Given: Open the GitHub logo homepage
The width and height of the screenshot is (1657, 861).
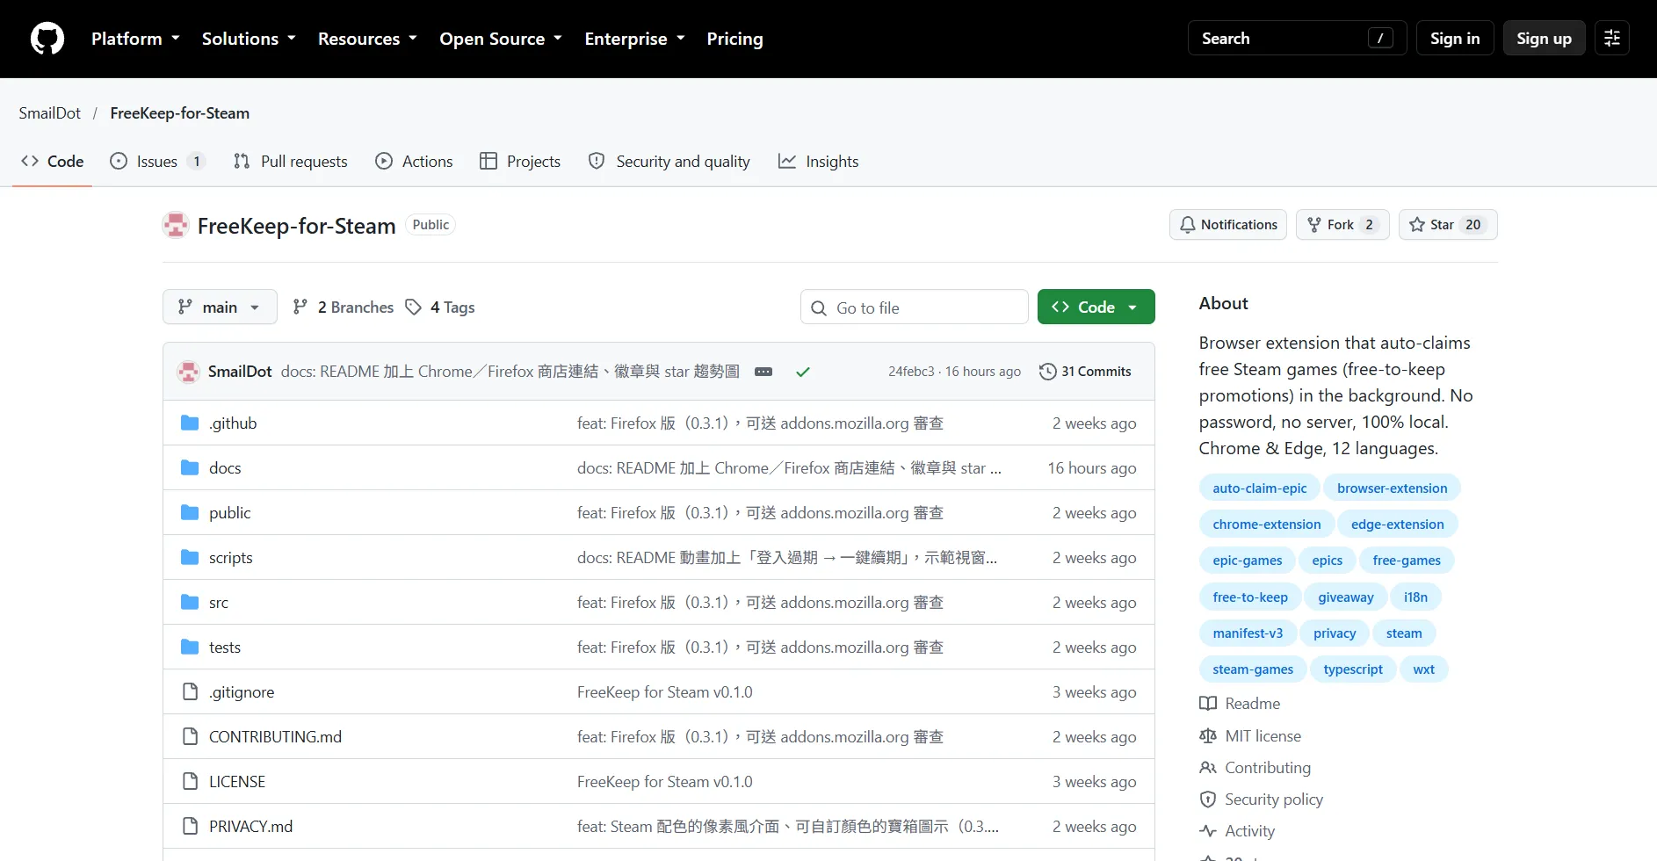Looking at the screenshot, I should 47,39.
